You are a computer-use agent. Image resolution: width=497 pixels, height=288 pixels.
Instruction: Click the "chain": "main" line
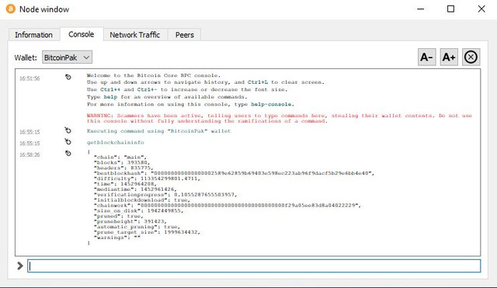(x=120, y=157)
